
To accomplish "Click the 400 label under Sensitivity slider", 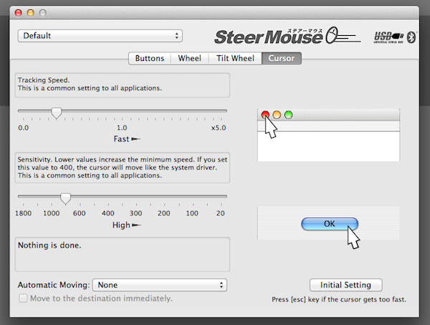I will coord(108,213).
